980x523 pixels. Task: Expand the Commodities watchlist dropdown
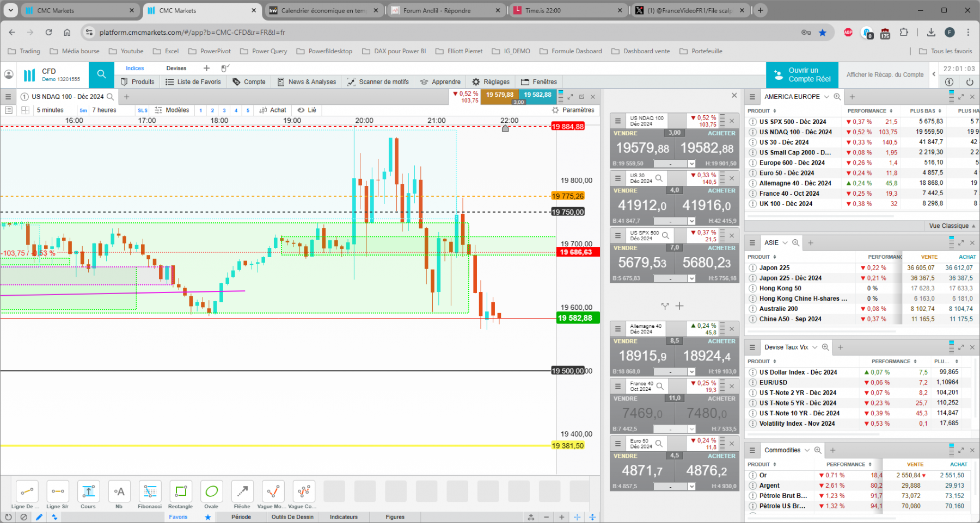click(x=807, y=450)
